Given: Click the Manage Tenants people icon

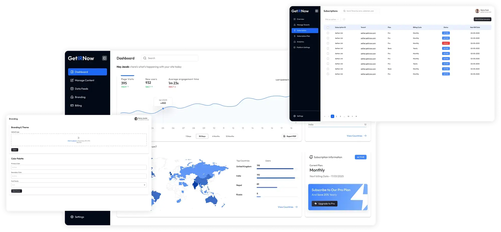Looking at the screenshot, I should (295, 25).
